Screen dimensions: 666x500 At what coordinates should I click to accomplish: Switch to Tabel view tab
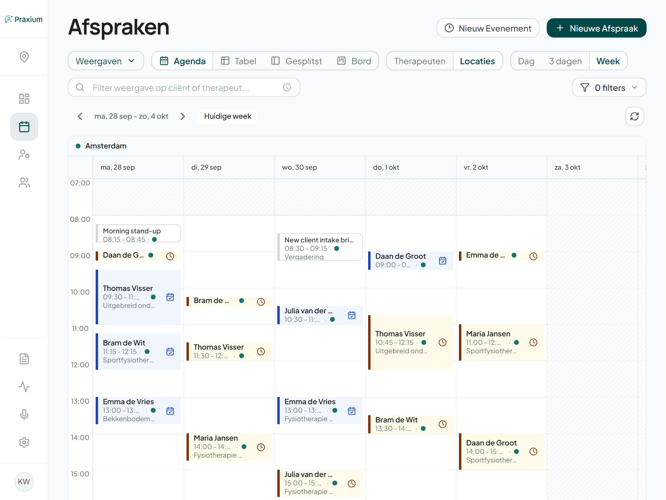point(239,61)
